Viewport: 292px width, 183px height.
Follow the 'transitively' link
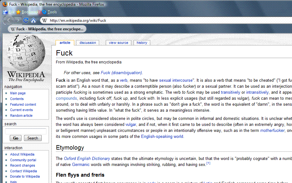click(x=230, y=92)
